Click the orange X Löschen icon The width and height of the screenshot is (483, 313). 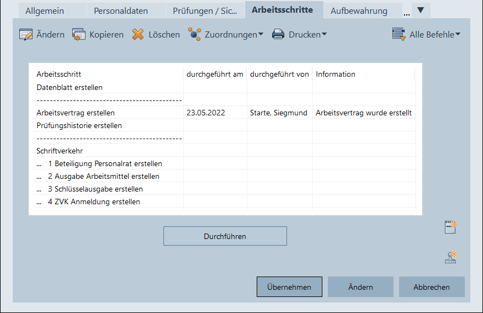coord(138,35)
